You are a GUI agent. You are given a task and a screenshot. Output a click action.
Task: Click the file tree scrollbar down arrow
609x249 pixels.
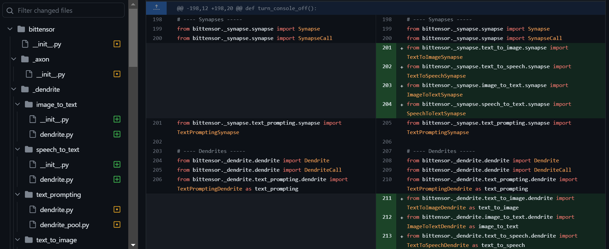[133, 245]
